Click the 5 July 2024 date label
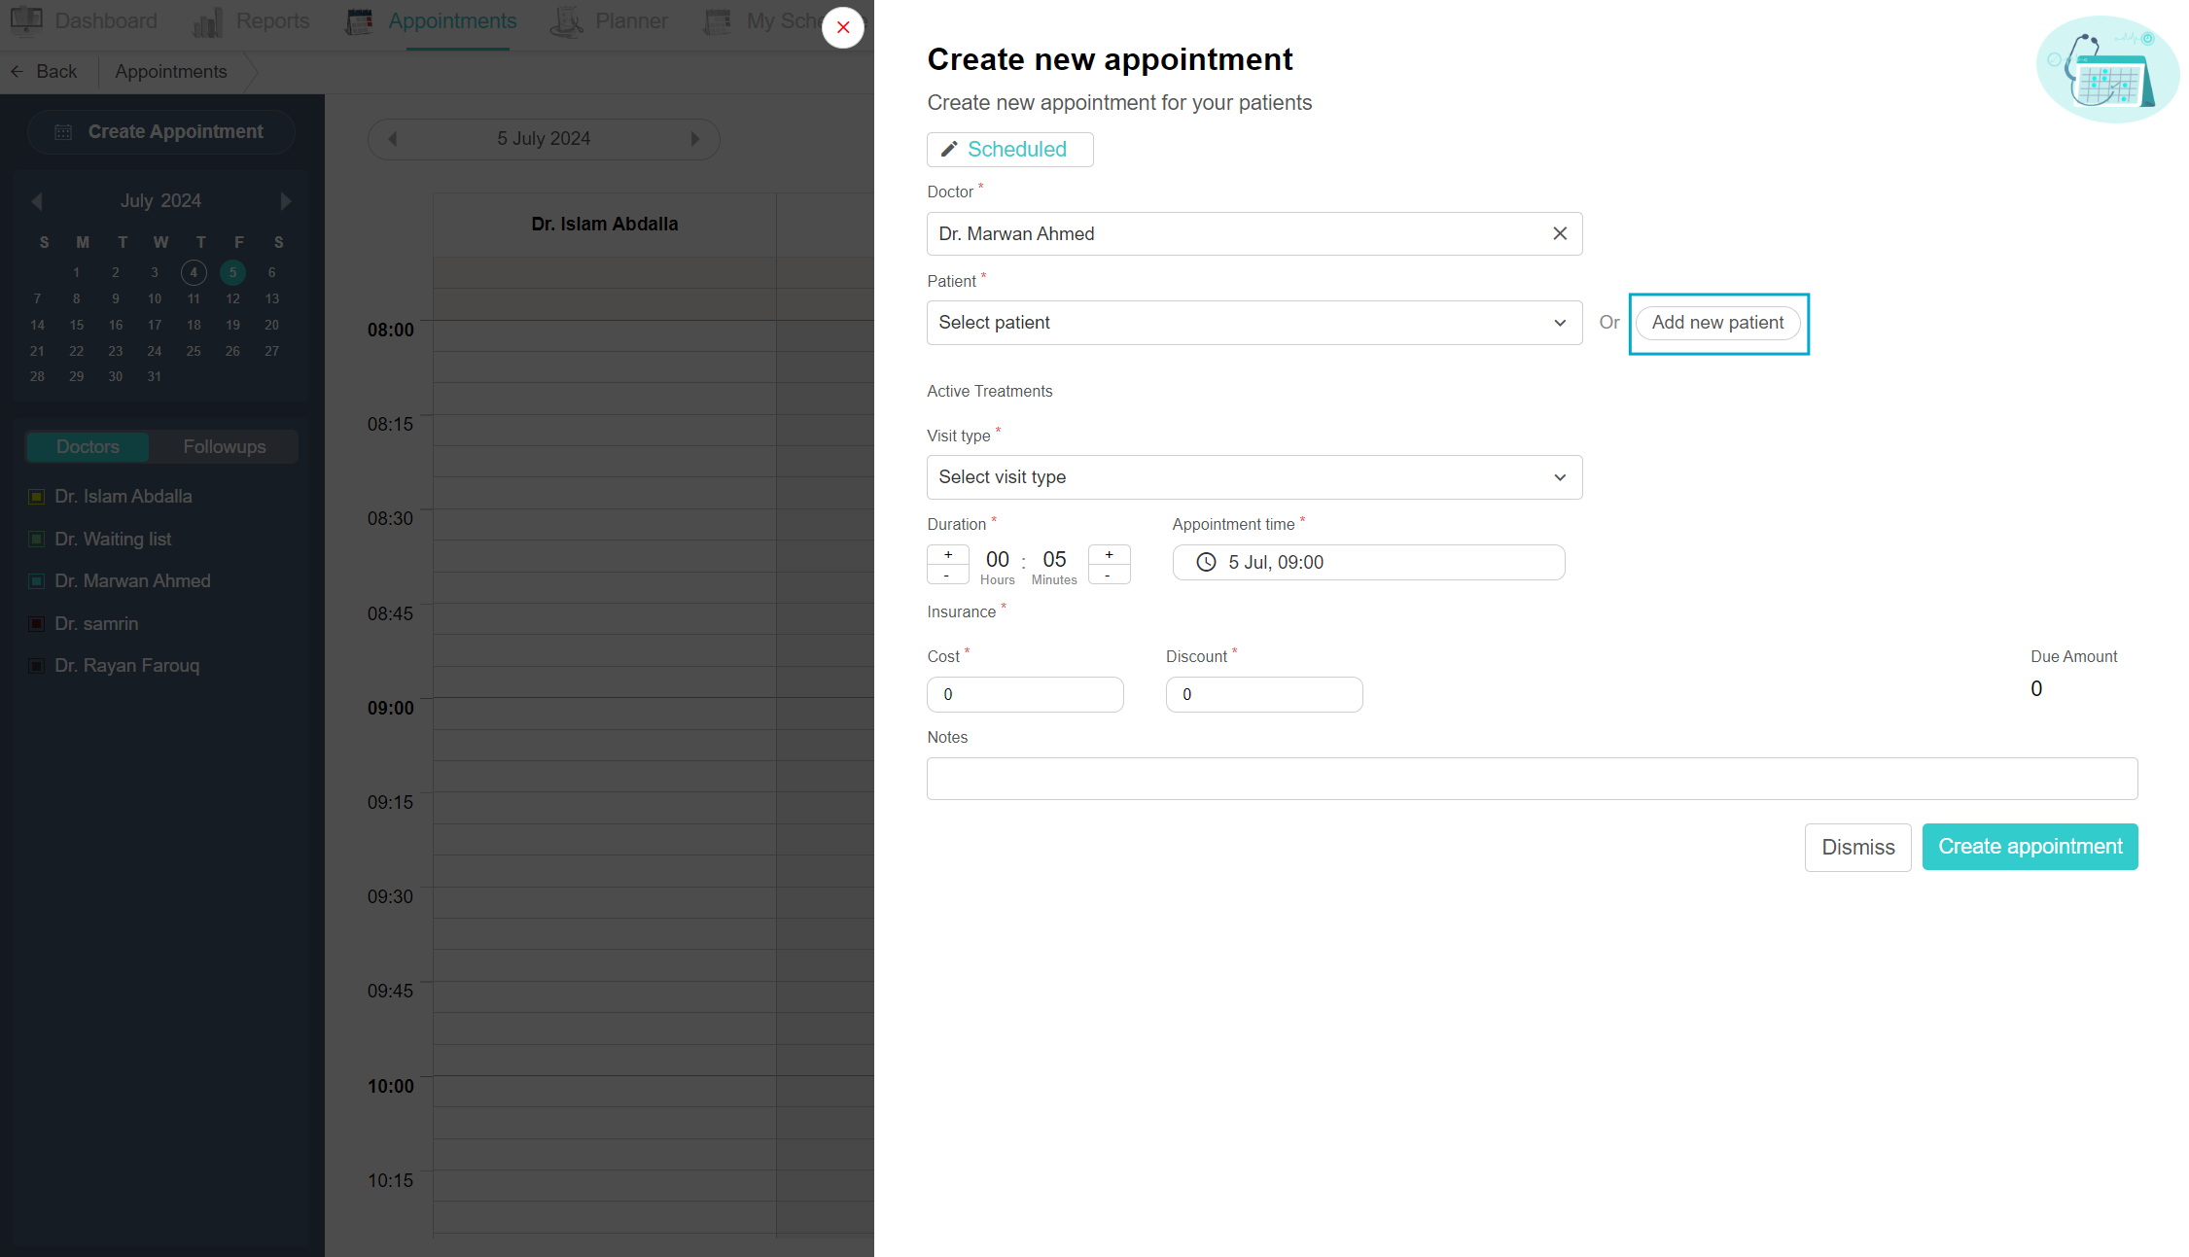 [544, 139]
